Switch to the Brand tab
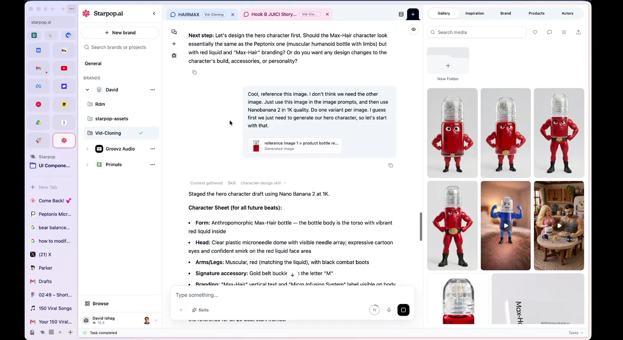Screen dimensions: 623x340 505,13
